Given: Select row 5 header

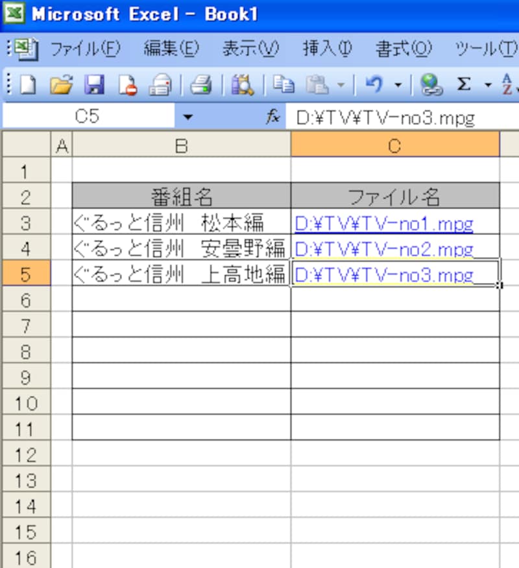Looking at the screenshot, I should click(27, 273).
